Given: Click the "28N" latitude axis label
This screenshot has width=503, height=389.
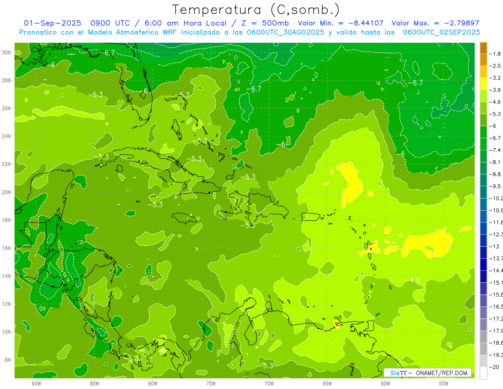Looking at the screenshot, I should click(6, 80).
